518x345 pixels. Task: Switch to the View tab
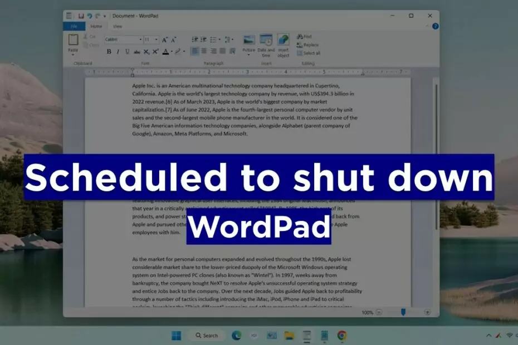coord(118,26)
